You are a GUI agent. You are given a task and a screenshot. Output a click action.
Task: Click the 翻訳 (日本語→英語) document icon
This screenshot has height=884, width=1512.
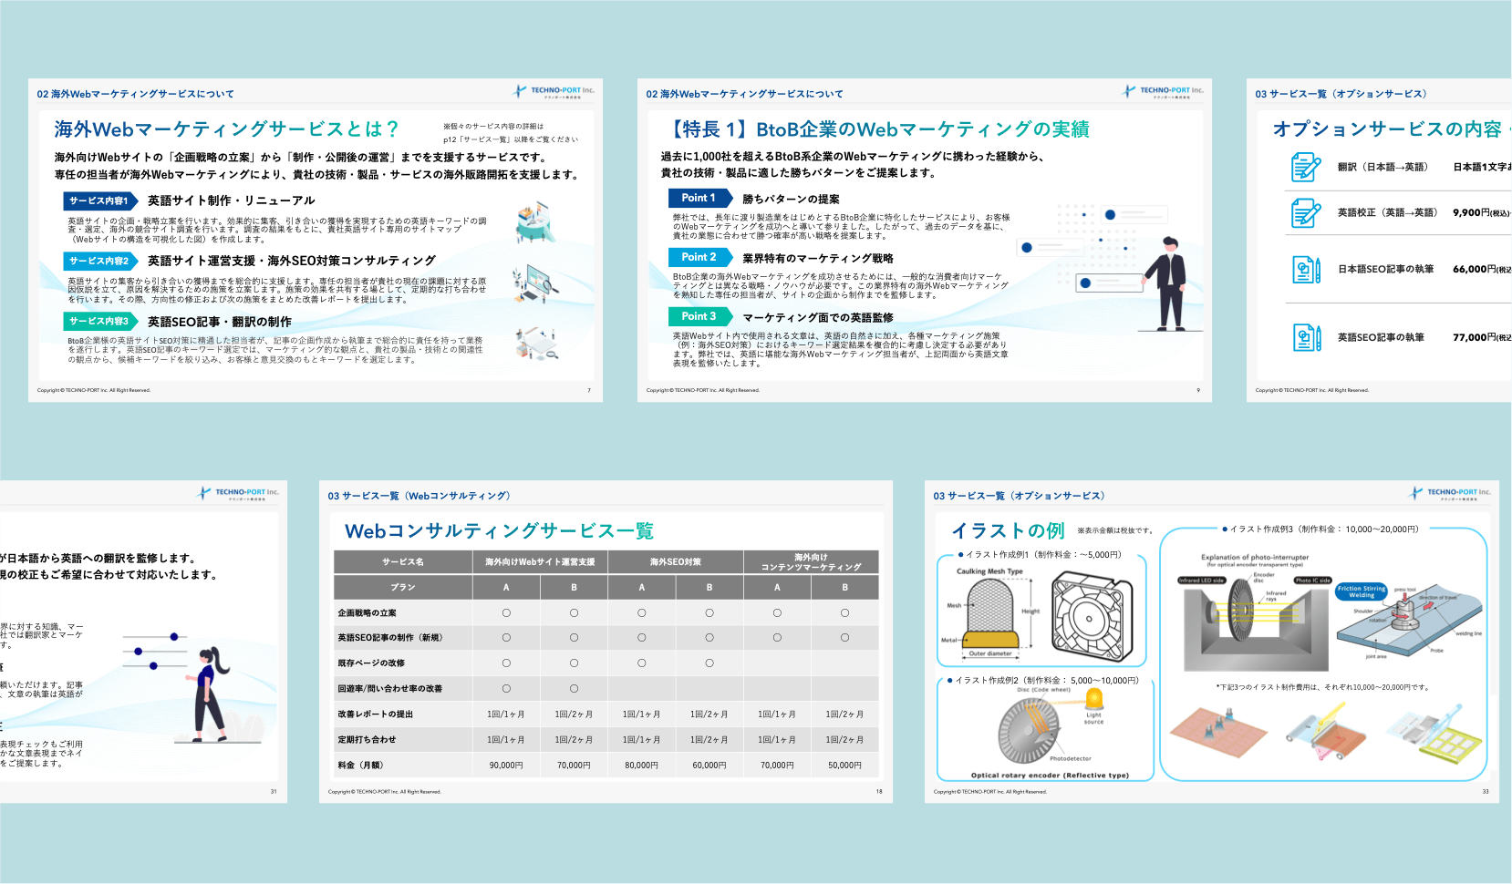tap(1305, 168)
